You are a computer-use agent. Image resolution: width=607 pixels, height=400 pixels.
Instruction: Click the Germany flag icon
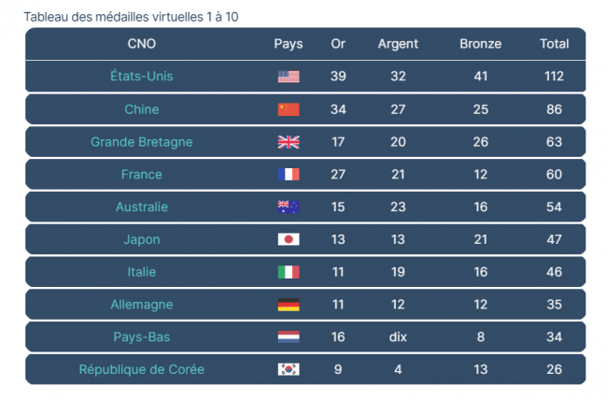pos(289,305)
